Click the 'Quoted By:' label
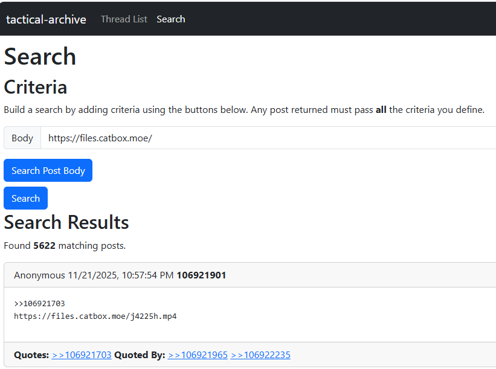The height and width of the screenshot is (369, 496). click(140, 355)
